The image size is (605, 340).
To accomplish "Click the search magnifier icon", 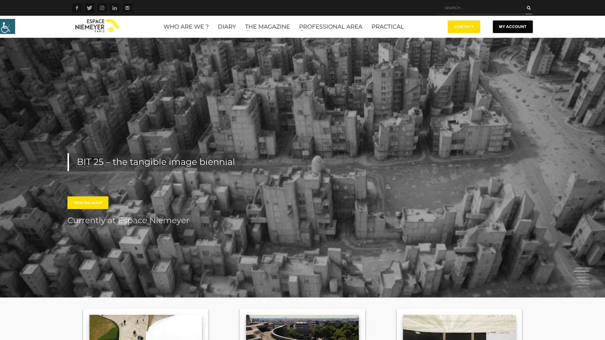I will click(x=529, y=8).
